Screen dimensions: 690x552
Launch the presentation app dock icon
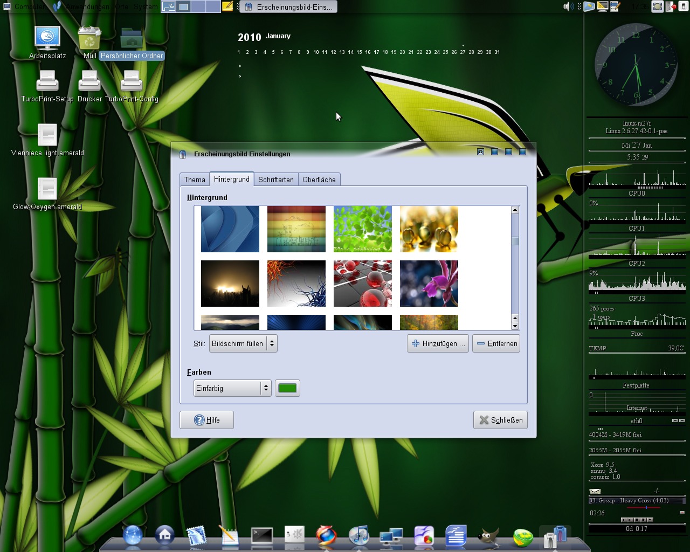[x=424, y=536]
